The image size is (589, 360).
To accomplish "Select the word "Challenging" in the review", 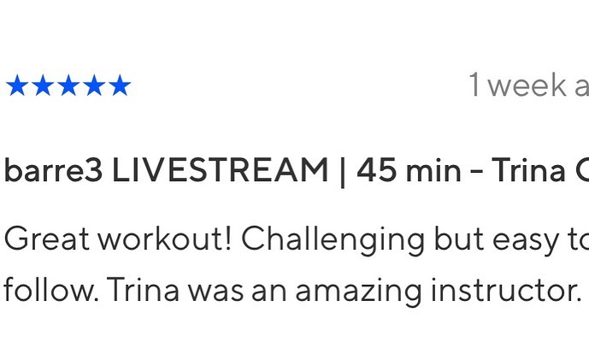I will (332, 239).
